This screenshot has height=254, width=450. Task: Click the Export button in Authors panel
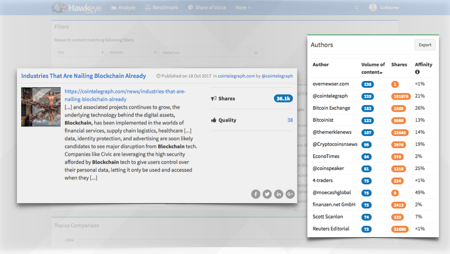click(425, 45)
